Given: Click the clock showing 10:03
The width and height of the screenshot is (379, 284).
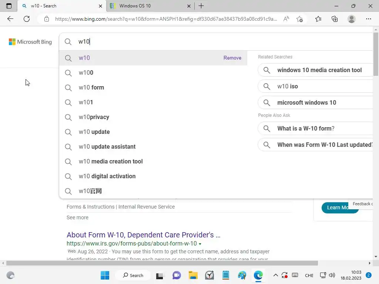Looking at the screenshot, I should coord(356,272).
